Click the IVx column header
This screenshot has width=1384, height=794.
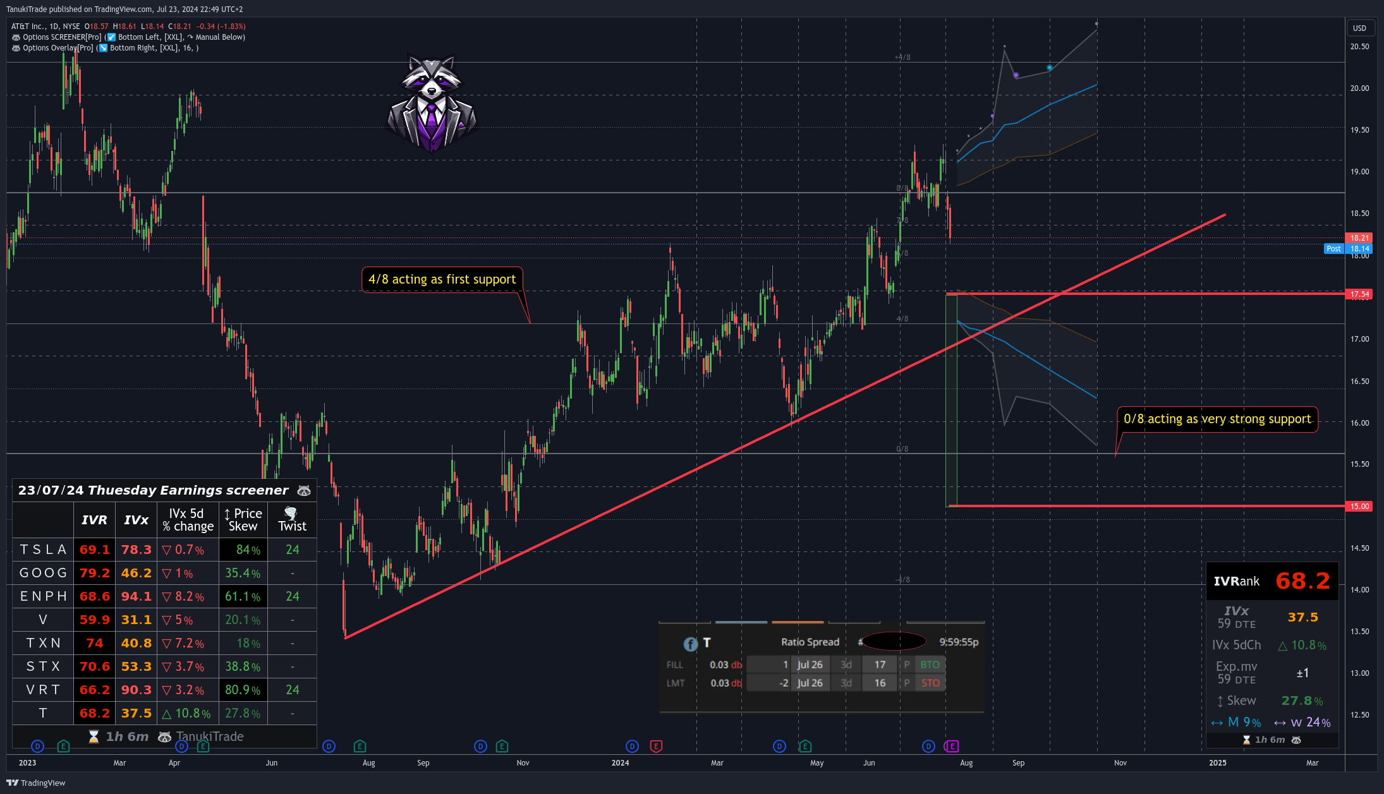tap(136, 520)
